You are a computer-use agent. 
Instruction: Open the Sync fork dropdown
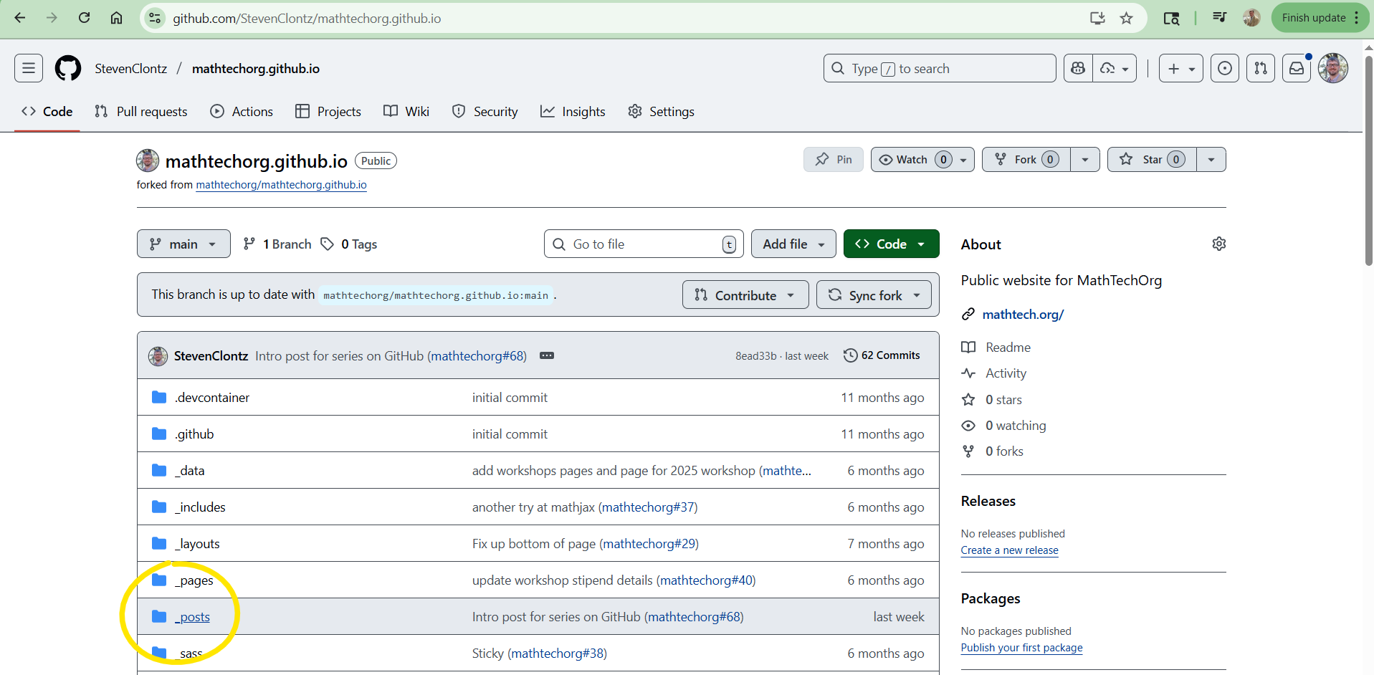[x=874, y=295]
